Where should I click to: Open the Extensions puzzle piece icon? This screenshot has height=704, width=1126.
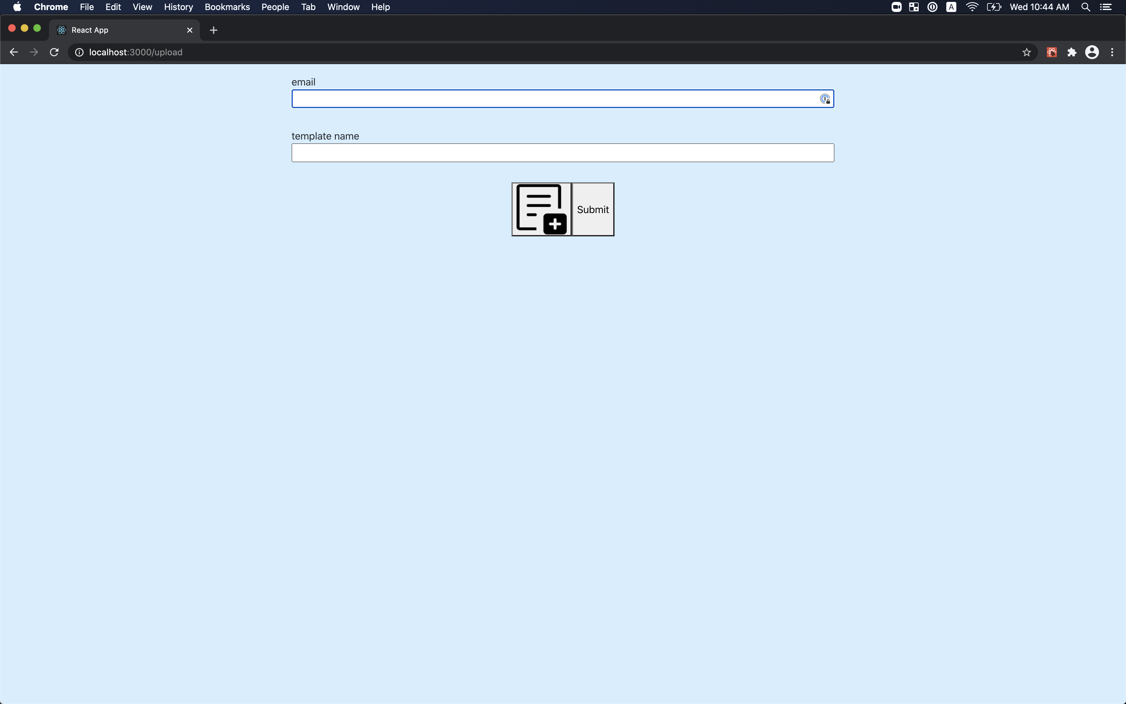tap(1072, 52)
